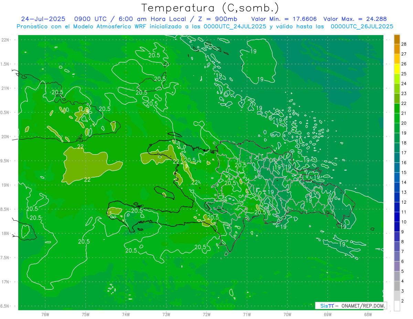Click the legend value label '12'

pyautogui.click(x=404, y=202)
